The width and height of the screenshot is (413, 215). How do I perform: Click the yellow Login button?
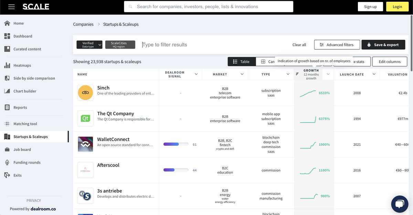[397, 7]
